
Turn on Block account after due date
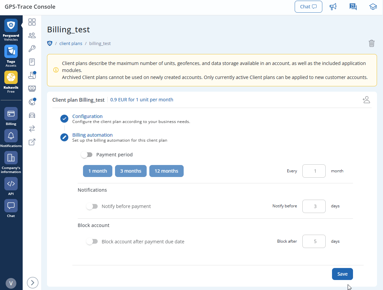[x=92, y=242]
